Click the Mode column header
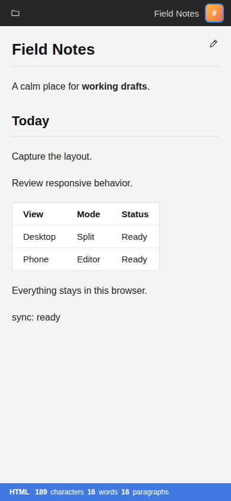This screenshot has height=501, width=231. pos(89,214)
